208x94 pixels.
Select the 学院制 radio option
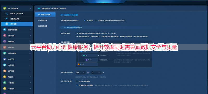click(x=96, y=21)
